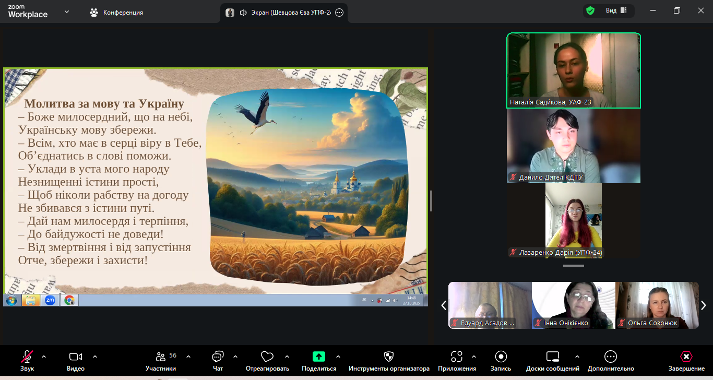
Task: Open the Apps icon
Action: click(x=457, y=357)
